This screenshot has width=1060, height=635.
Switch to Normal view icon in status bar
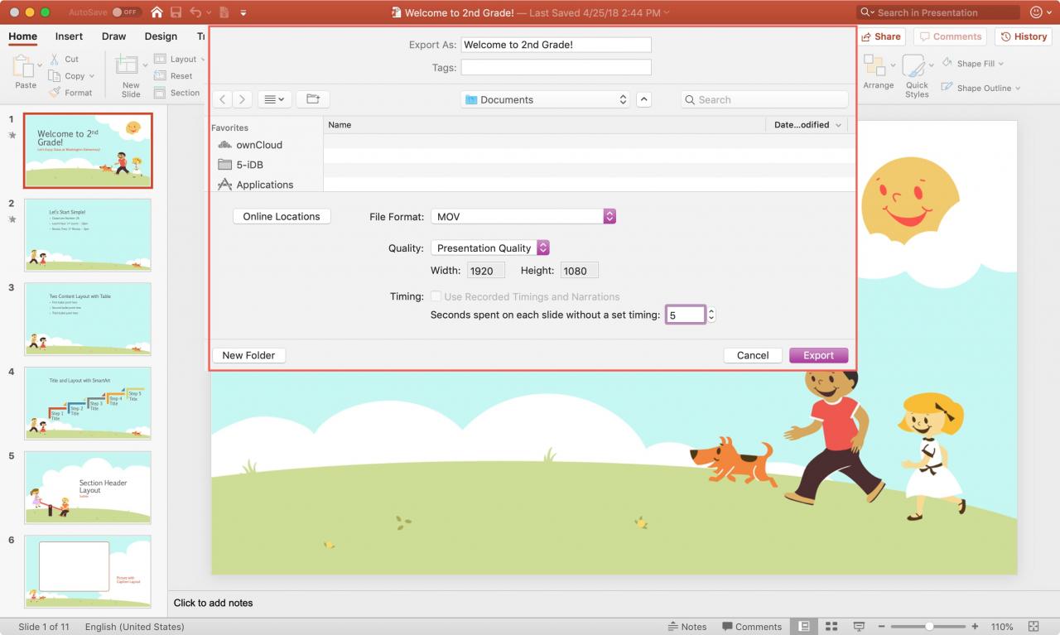[803, 627]
